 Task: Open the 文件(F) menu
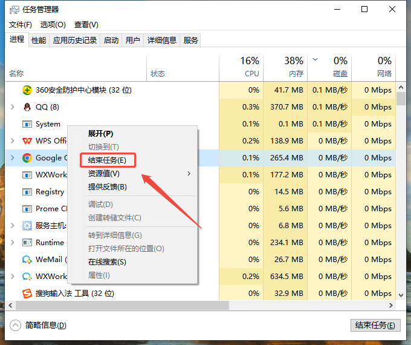click(21, 25)
